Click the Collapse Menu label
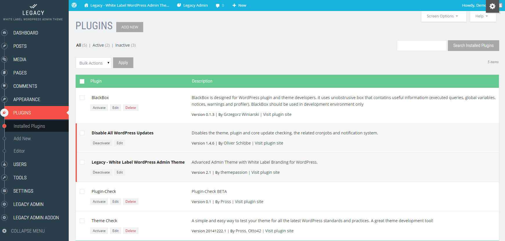This screenshot has height=241, width=505. tap(28, 231)
